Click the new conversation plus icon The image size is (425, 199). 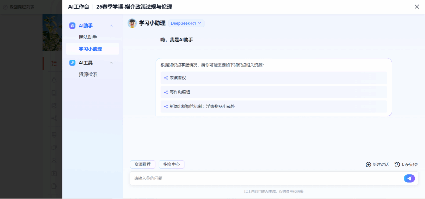tap(368, 165)
